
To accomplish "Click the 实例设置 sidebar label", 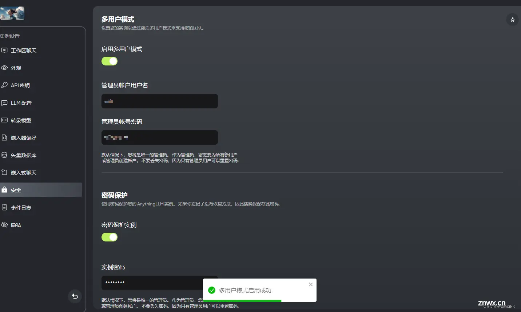I will (x=10, y=36).
